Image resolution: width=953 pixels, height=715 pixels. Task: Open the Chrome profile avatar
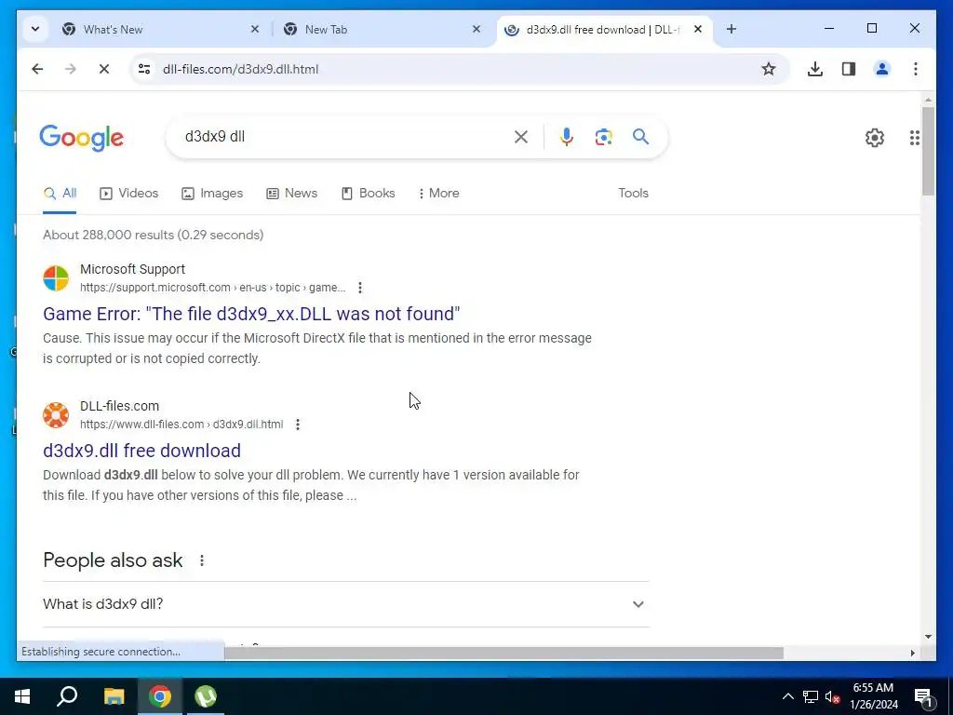[882, 69]
